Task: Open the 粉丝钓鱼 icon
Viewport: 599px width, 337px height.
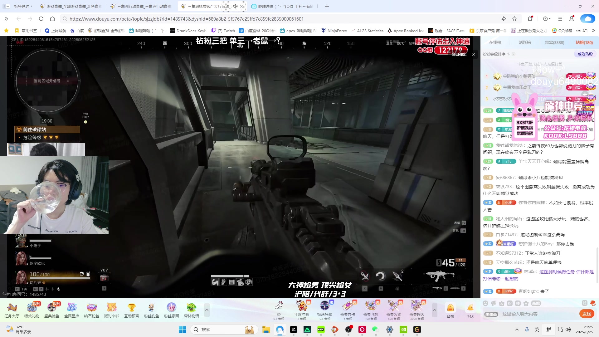Action: pyautogui.click(x=152, y=310)
